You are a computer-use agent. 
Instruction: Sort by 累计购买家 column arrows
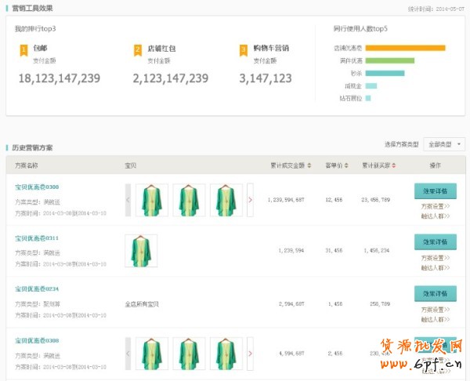coord(395,165)
